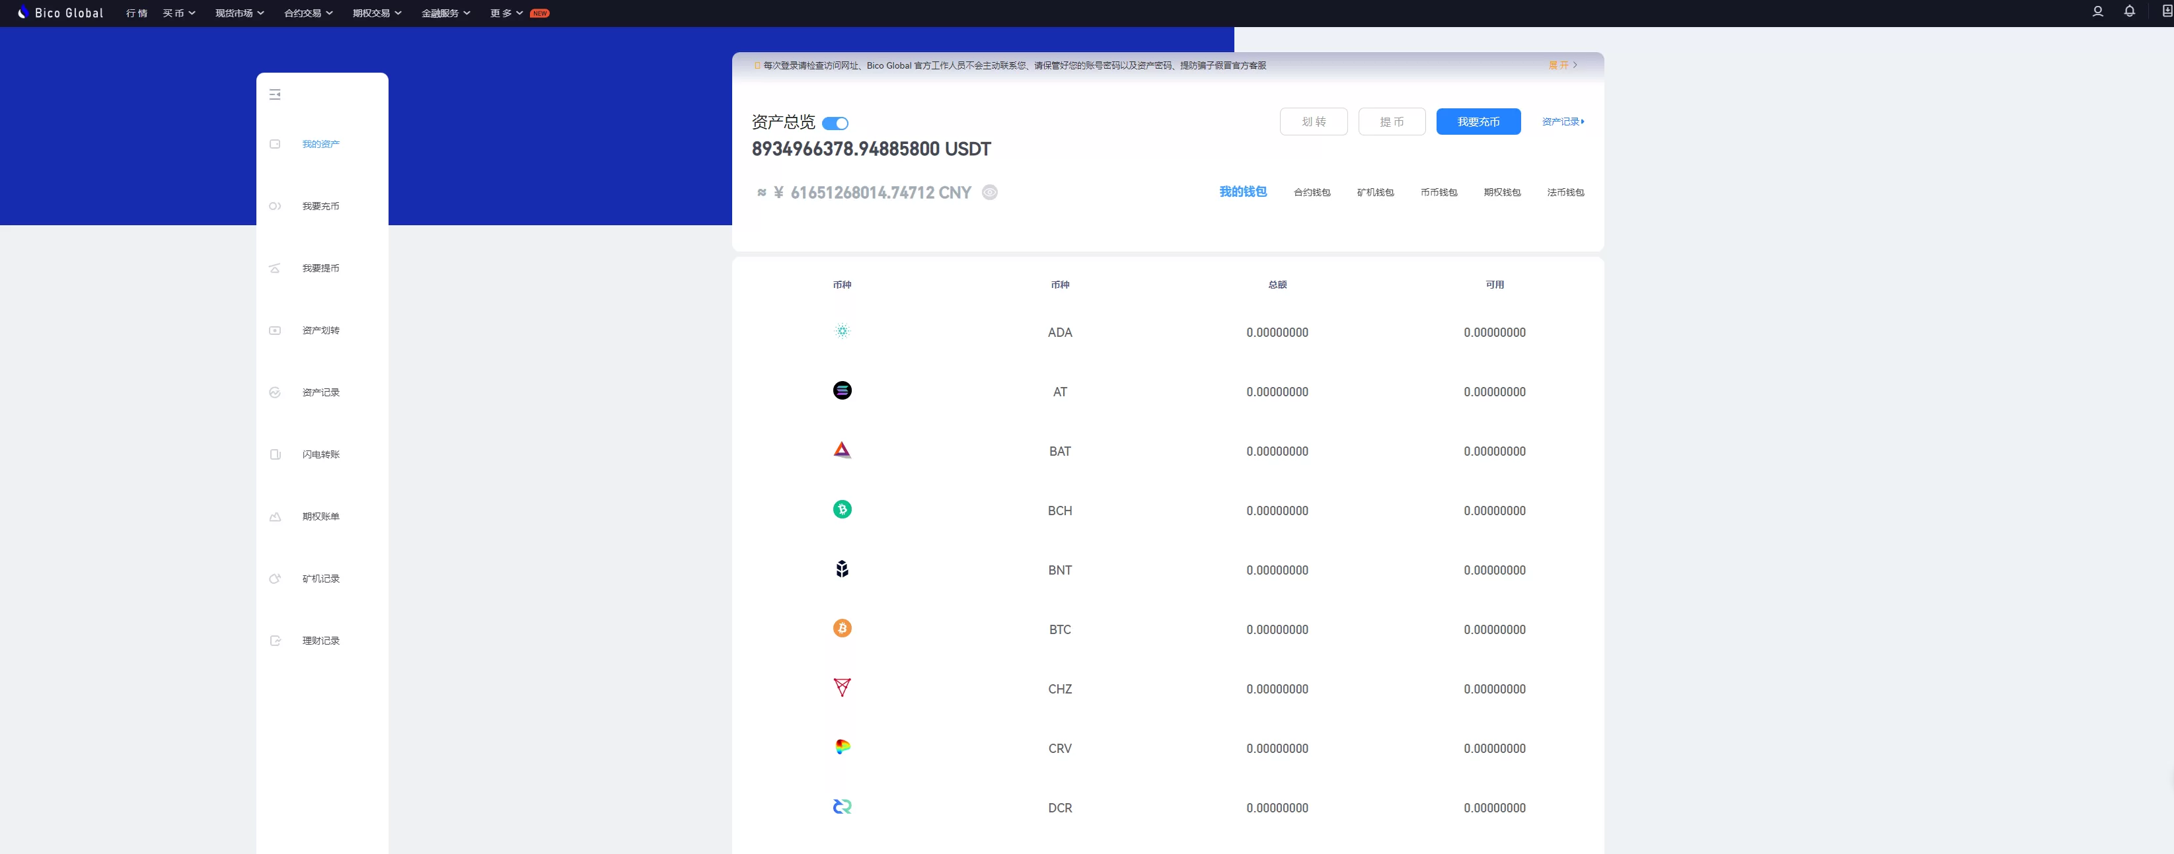Click the BCH green coin icon
The width and height of the screenshot is (2174, 854).
click(841, 510)
